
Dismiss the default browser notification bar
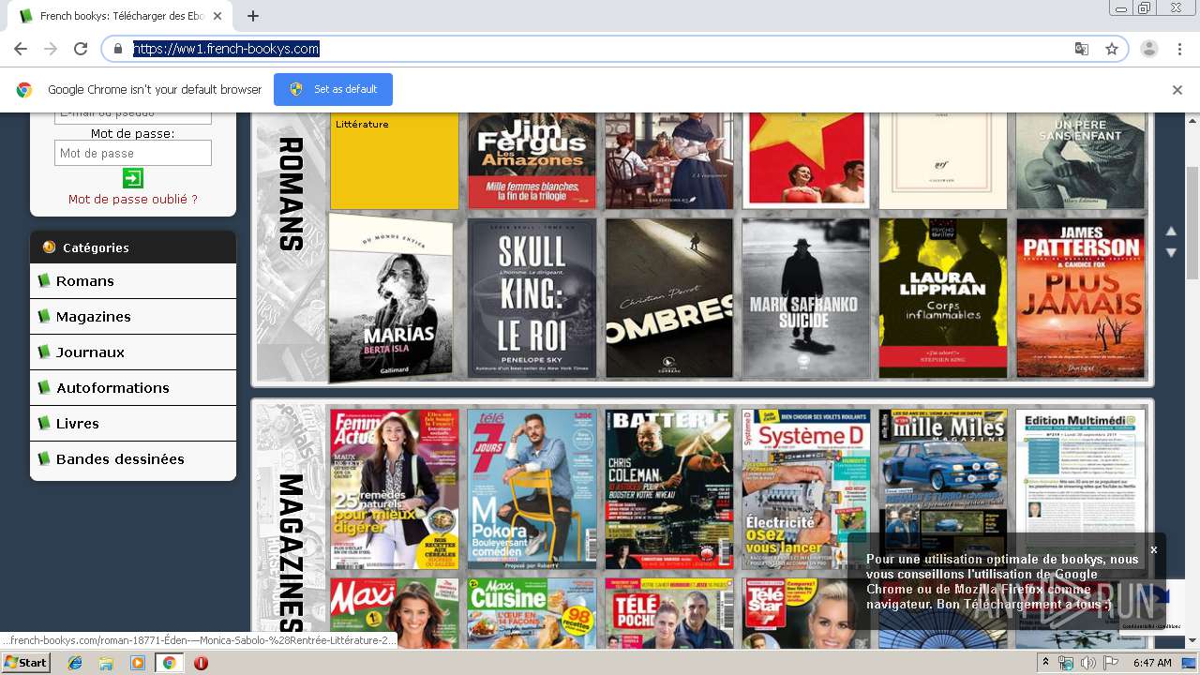coord(1177,90)
